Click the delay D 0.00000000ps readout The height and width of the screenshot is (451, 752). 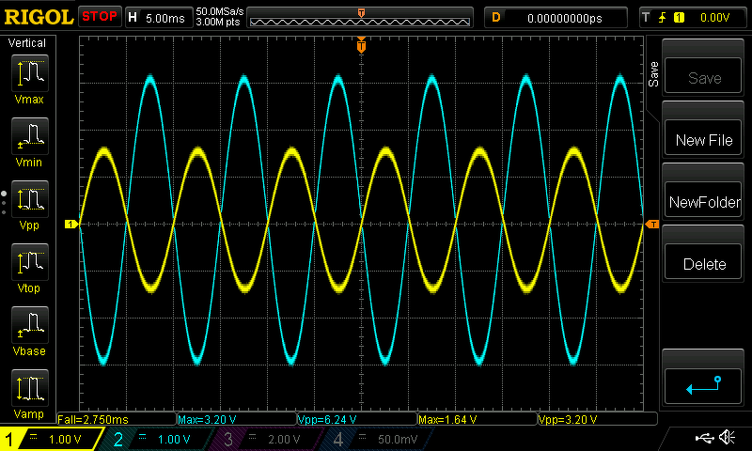tap(556, 18)
